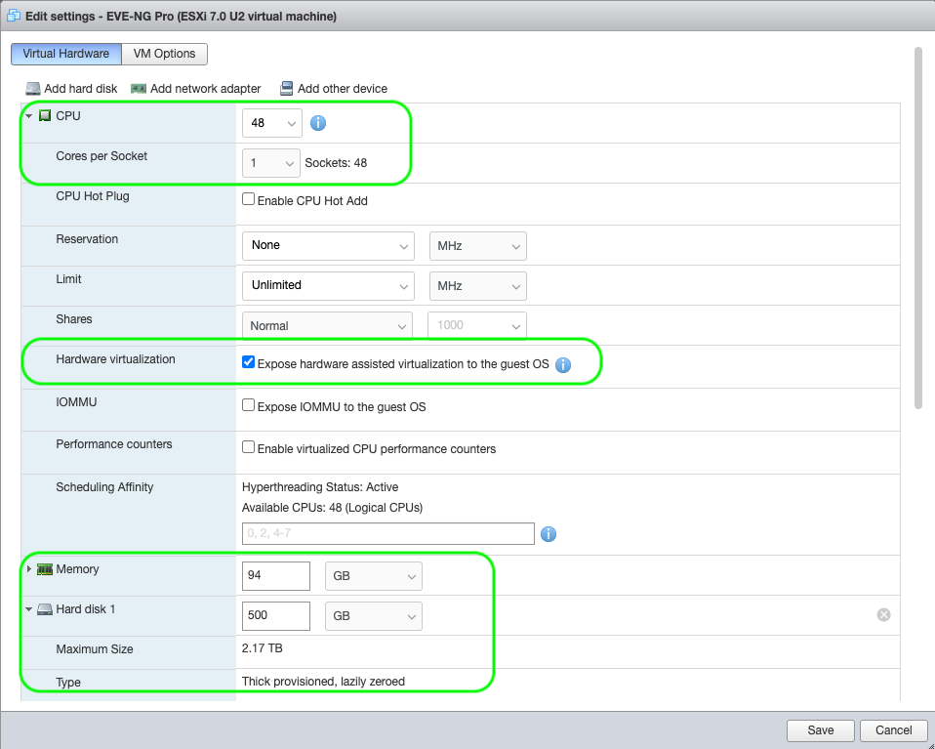Click the Cancel button
Screen dimensions: 935x749
893,730
